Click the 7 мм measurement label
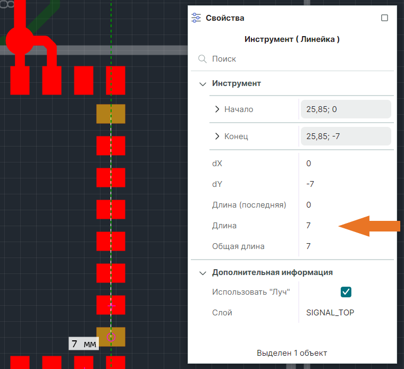 (x=84, y=344)
